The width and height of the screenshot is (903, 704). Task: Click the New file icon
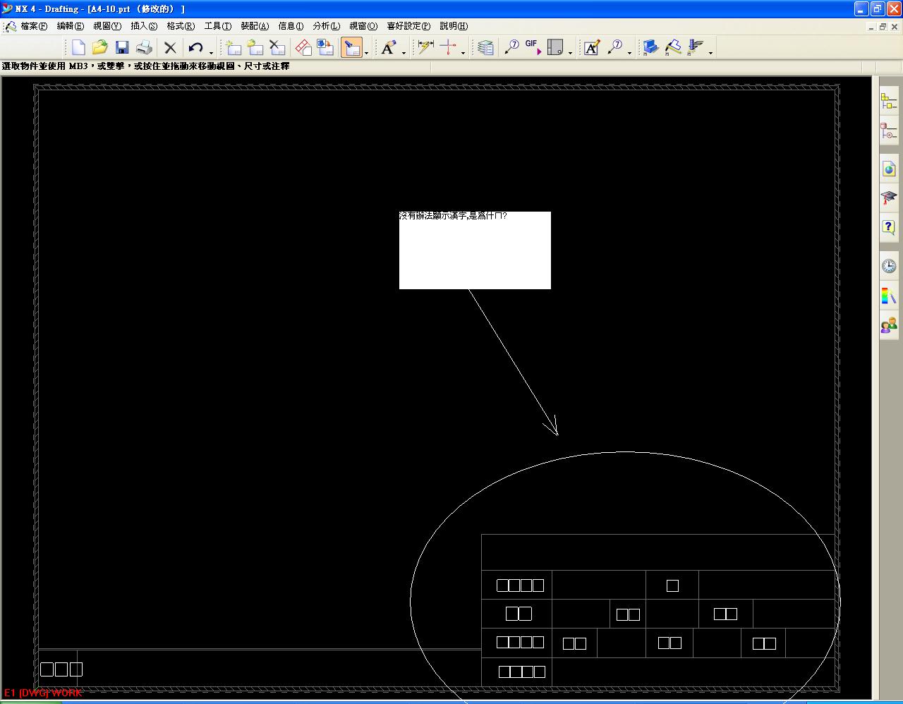(x=78, y=47)
